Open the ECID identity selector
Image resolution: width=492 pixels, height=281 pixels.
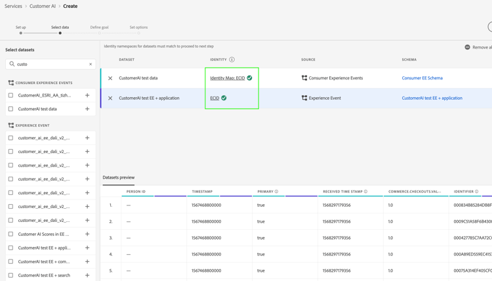(x=215, y=98)
